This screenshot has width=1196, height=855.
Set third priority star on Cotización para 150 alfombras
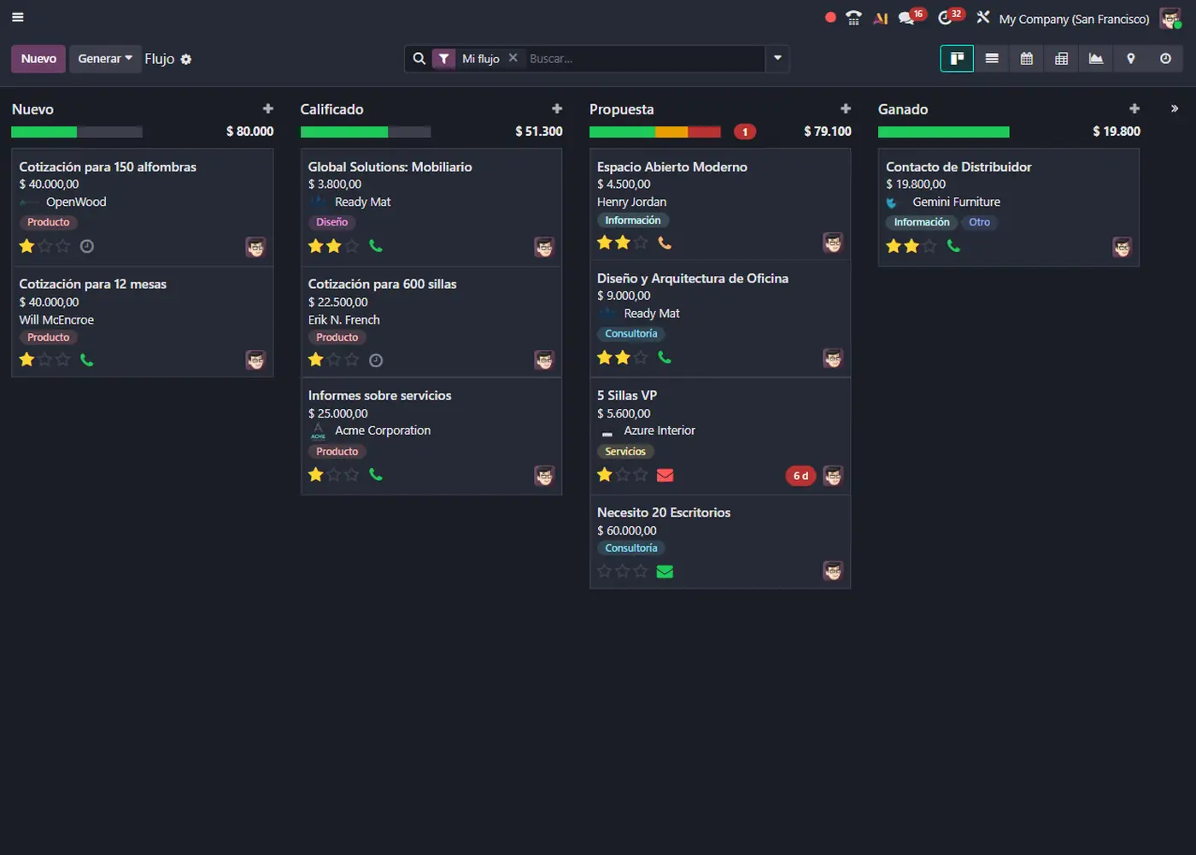(63, 247)
